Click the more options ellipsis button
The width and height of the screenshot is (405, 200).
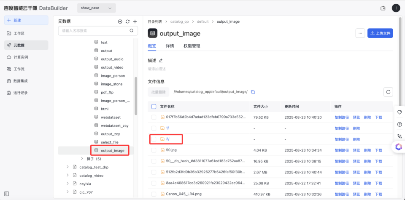(360, 33)
